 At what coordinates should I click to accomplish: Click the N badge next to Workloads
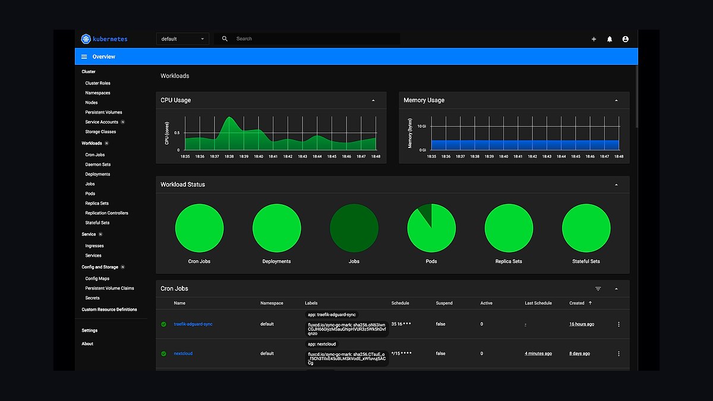click(107, 143)
